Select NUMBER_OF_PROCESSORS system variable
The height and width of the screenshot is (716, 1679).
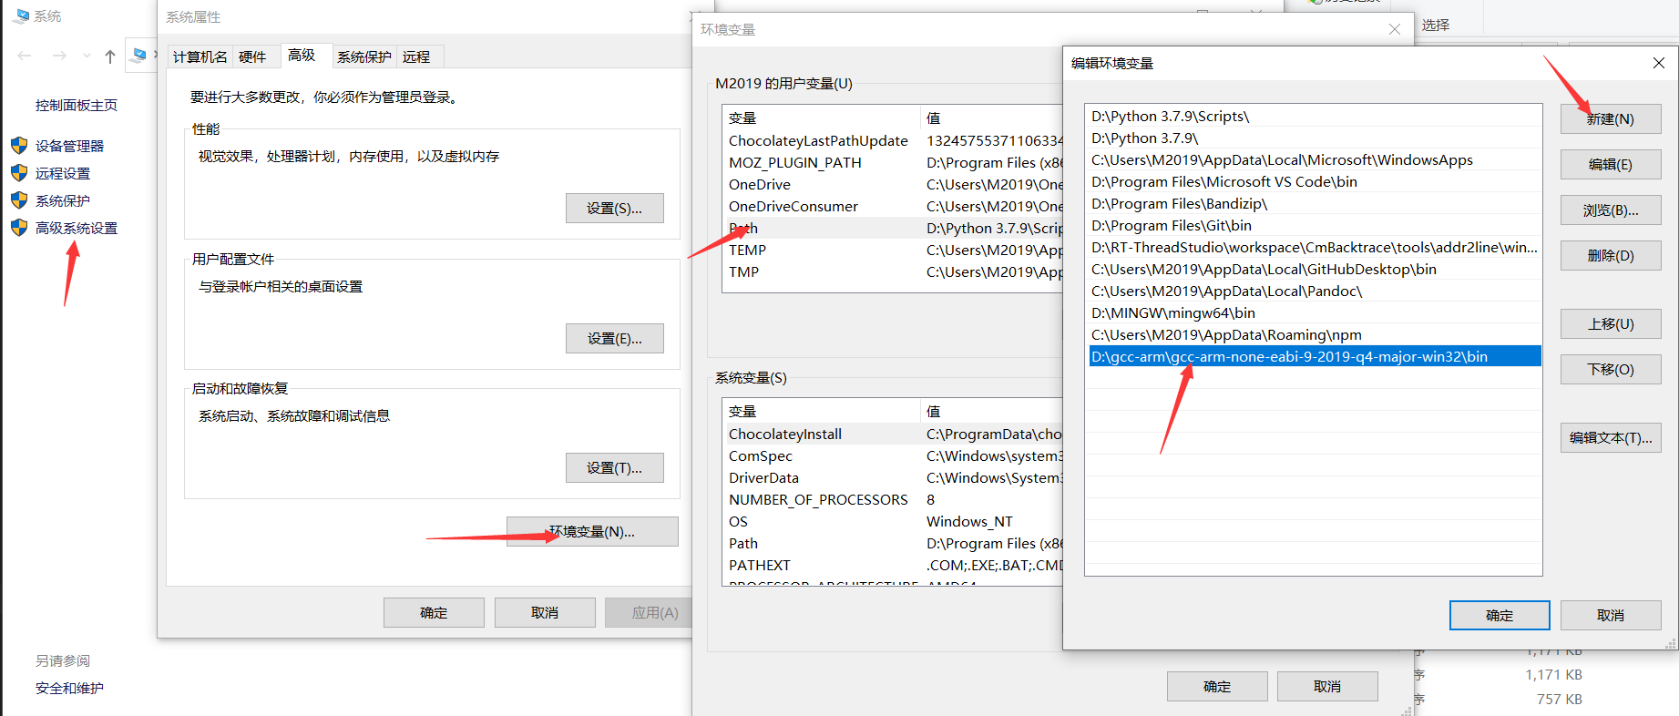[x=893, y=499]
